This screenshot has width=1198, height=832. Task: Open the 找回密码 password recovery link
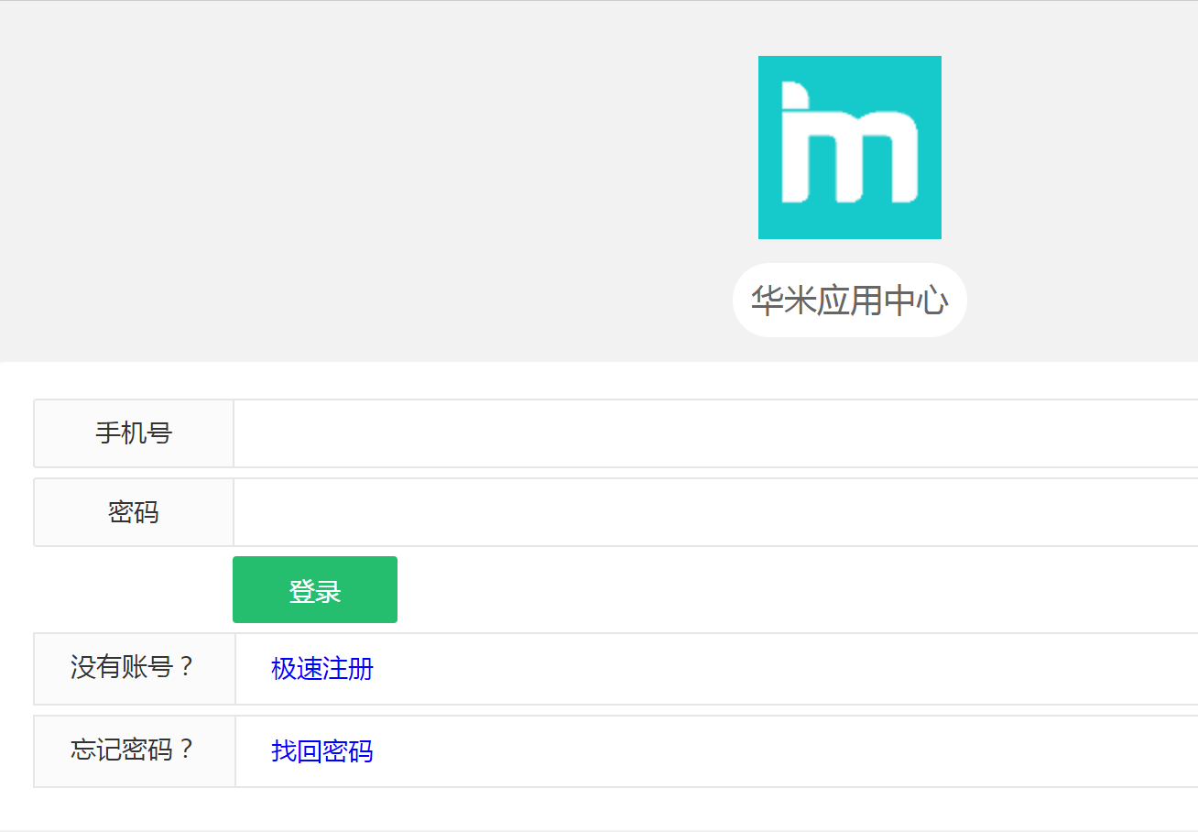322,751
